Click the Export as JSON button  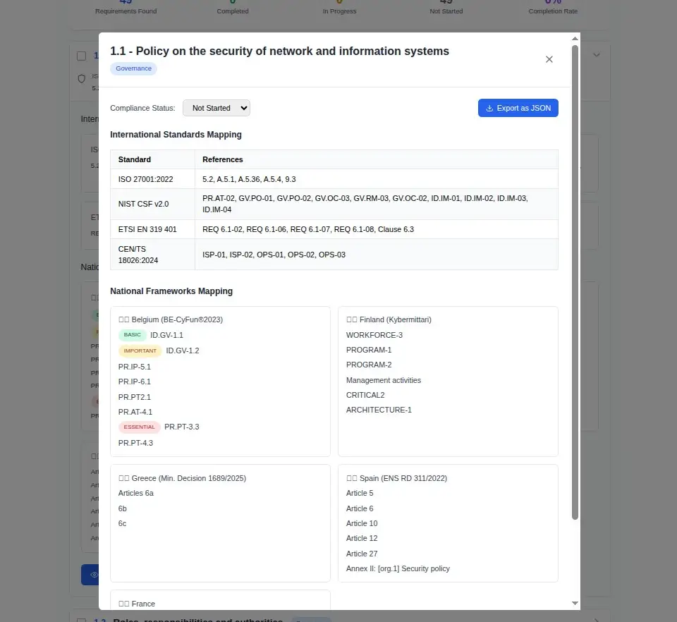[518, 107]
